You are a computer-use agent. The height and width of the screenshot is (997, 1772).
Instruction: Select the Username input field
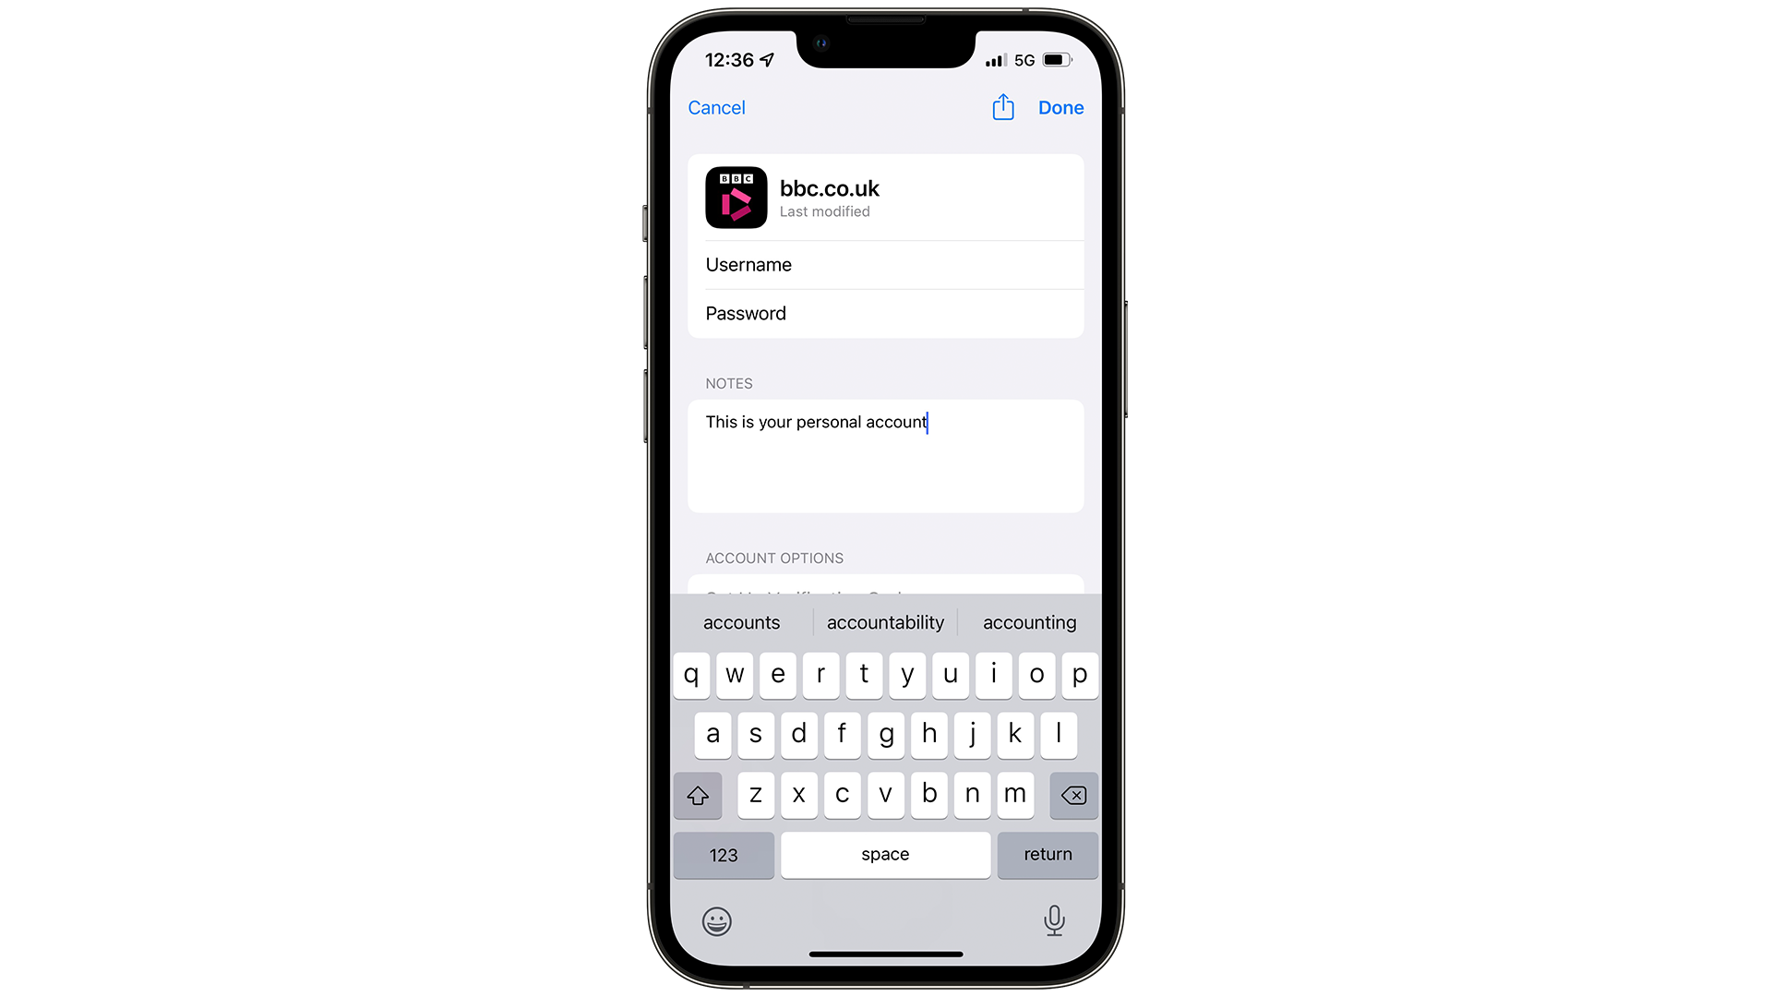click(886, 264)
